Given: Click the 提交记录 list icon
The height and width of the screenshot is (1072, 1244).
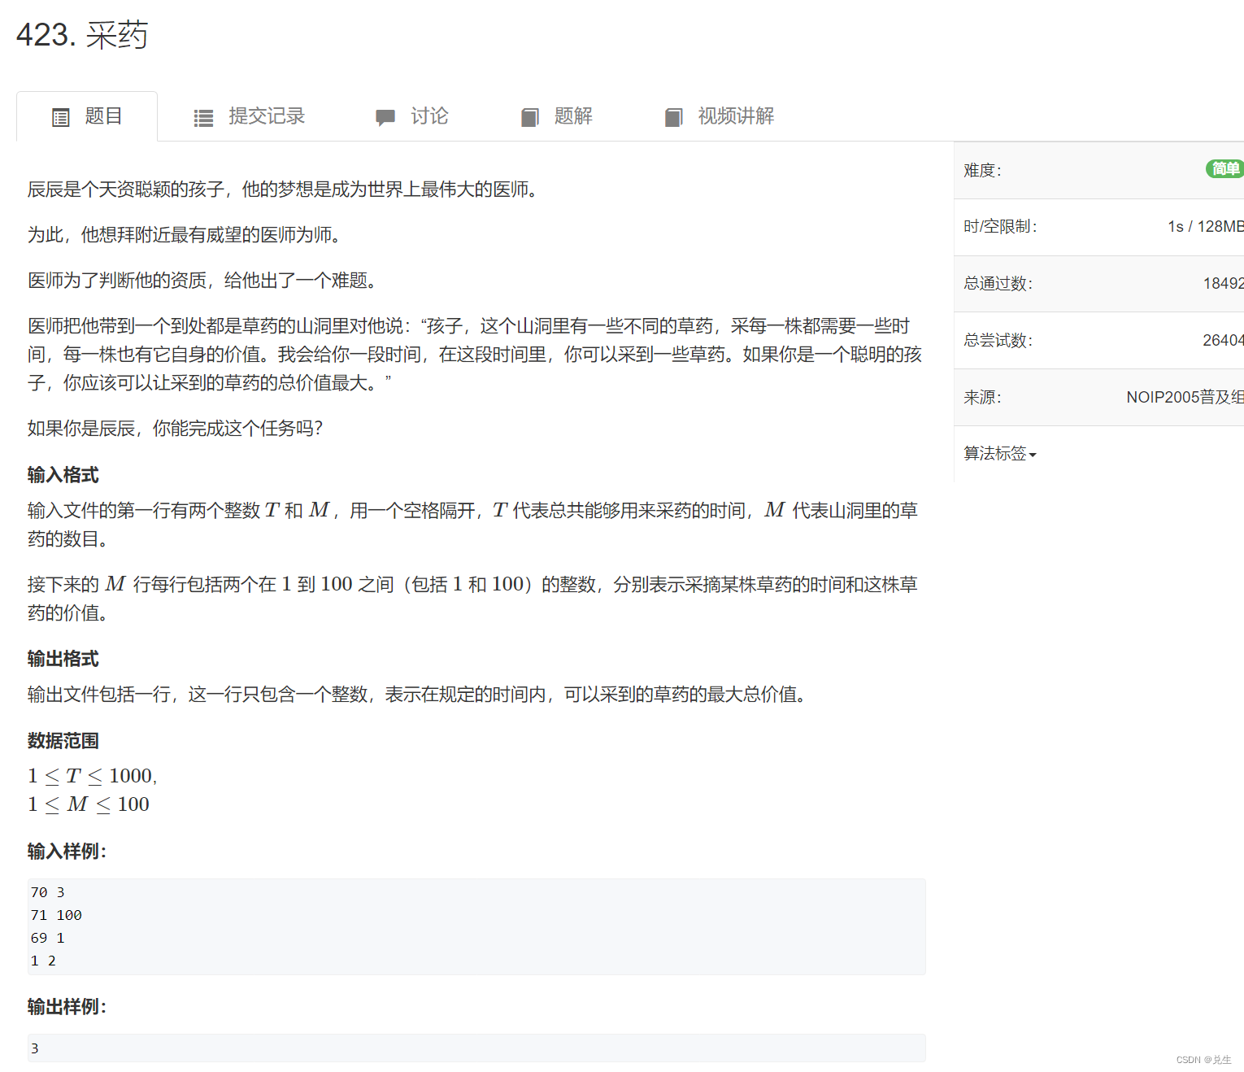Looking at the screenshot, I should click(x=203, y=118).
